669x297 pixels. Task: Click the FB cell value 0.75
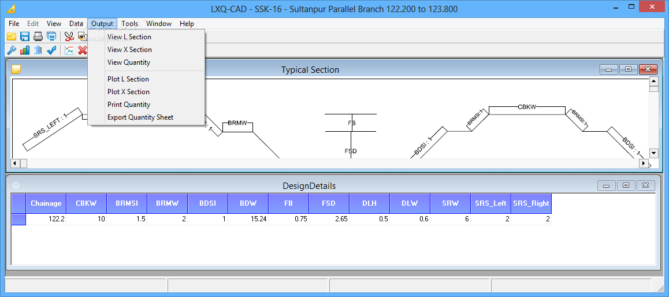(289, 220)
